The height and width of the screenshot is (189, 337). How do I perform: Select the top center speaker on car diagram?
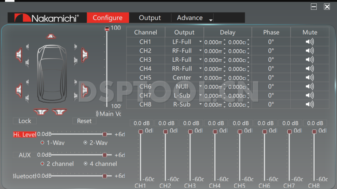coord(51,37)
